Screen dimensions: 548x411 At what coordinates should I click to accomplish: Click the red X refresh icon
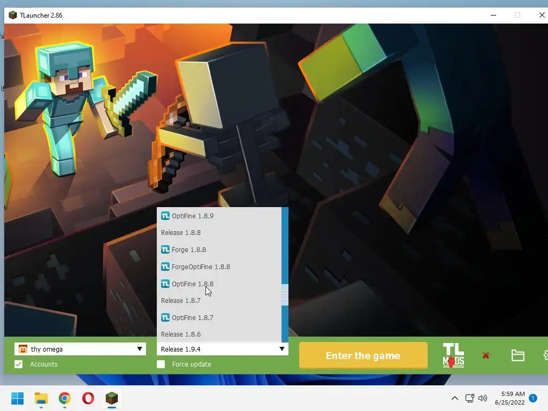point(486,355)
